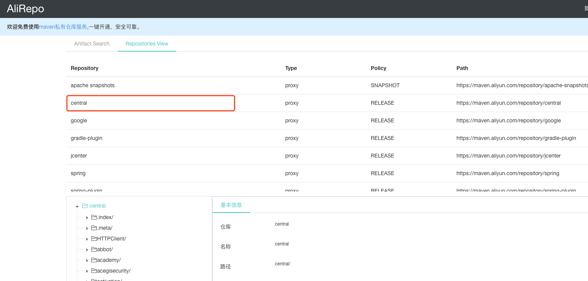588x281 pixels.
Task: Expand the abbot/ tree node
Action: tap(87, 250)
